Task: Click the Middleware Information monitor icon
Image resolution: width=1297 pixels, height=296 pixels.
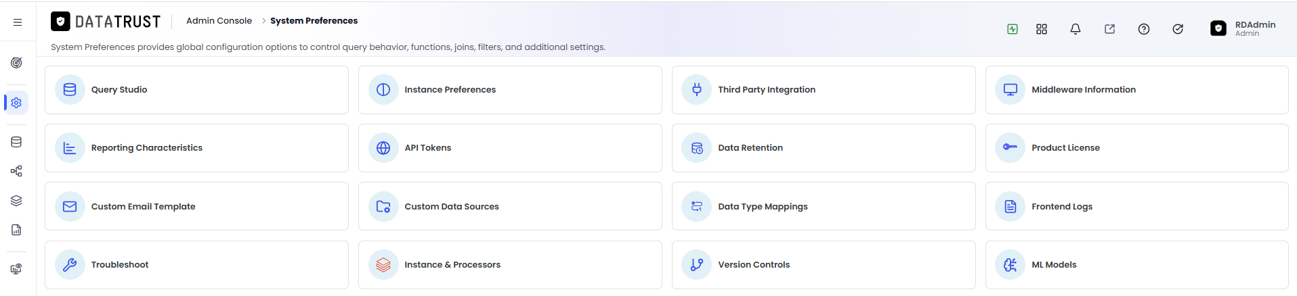Action: (1011, 90)
